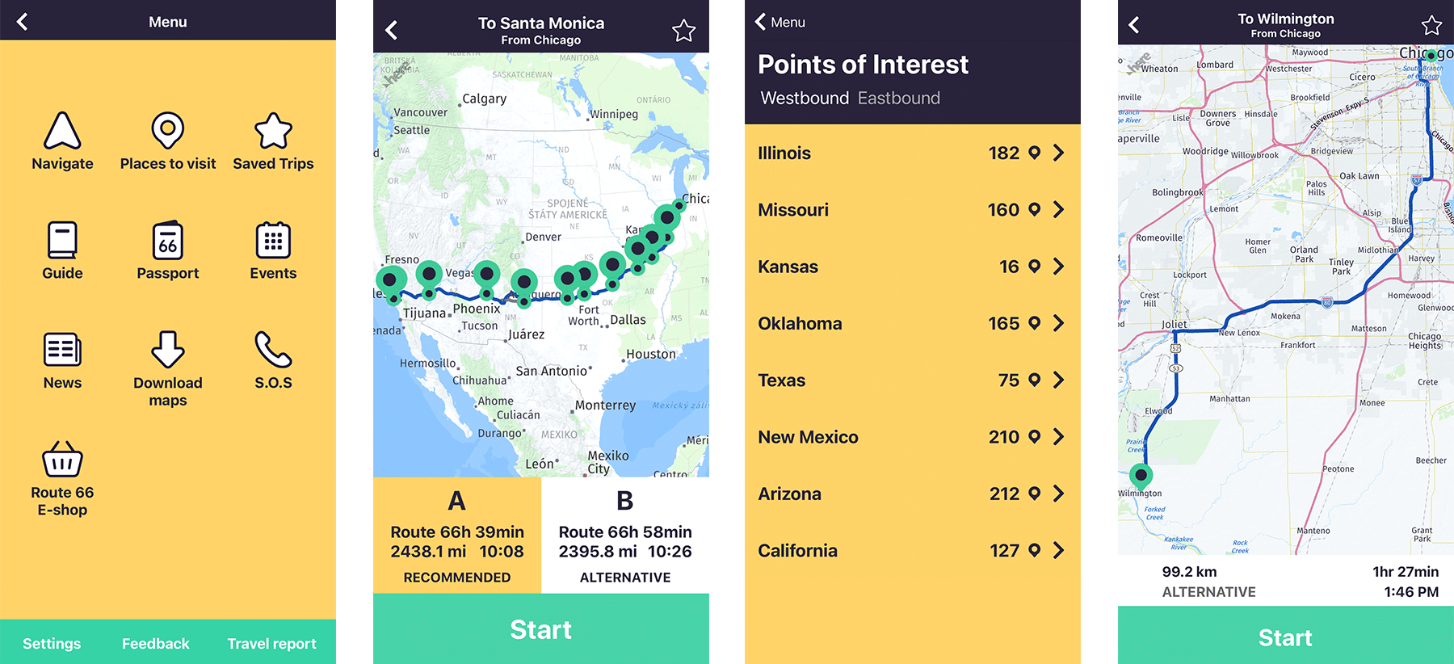This screenshot has height=664, width=1454.
Task: Tap the Download maps icon
Action: (x=168, y=350)
